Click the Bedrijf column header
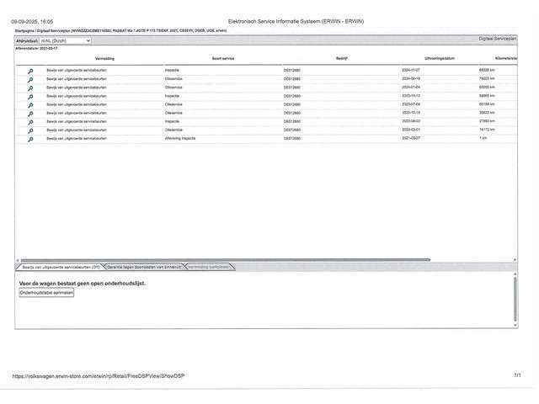 click(342, 59)
